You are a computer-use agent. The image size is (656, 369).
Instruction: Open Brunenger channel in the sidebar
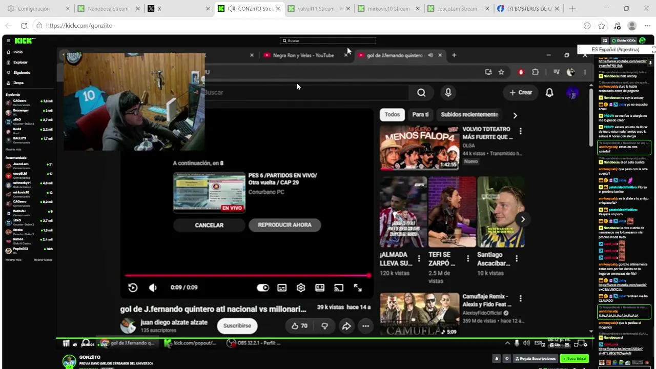point(29,112)
